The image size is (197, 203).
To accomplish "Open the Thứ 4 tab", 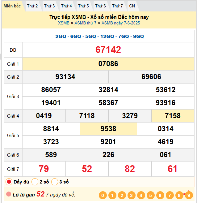I will click(66, 6).
